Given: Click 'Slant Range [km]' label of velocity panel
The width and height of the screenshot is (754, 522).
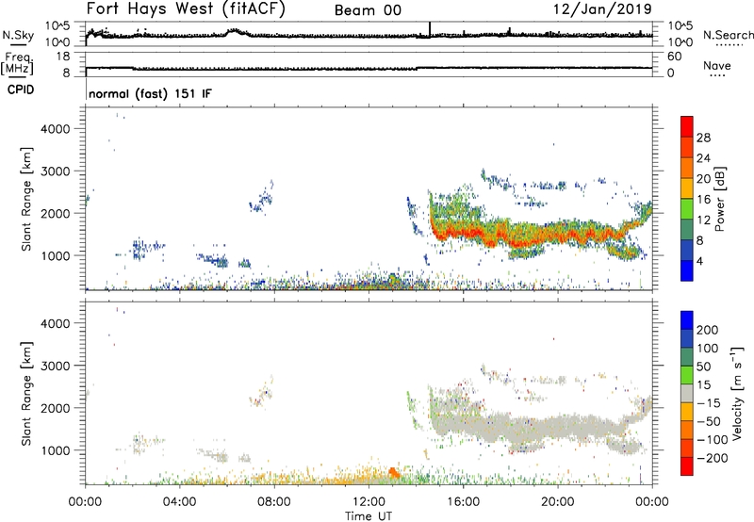Looking at the screenshot, I should (26, 394).
